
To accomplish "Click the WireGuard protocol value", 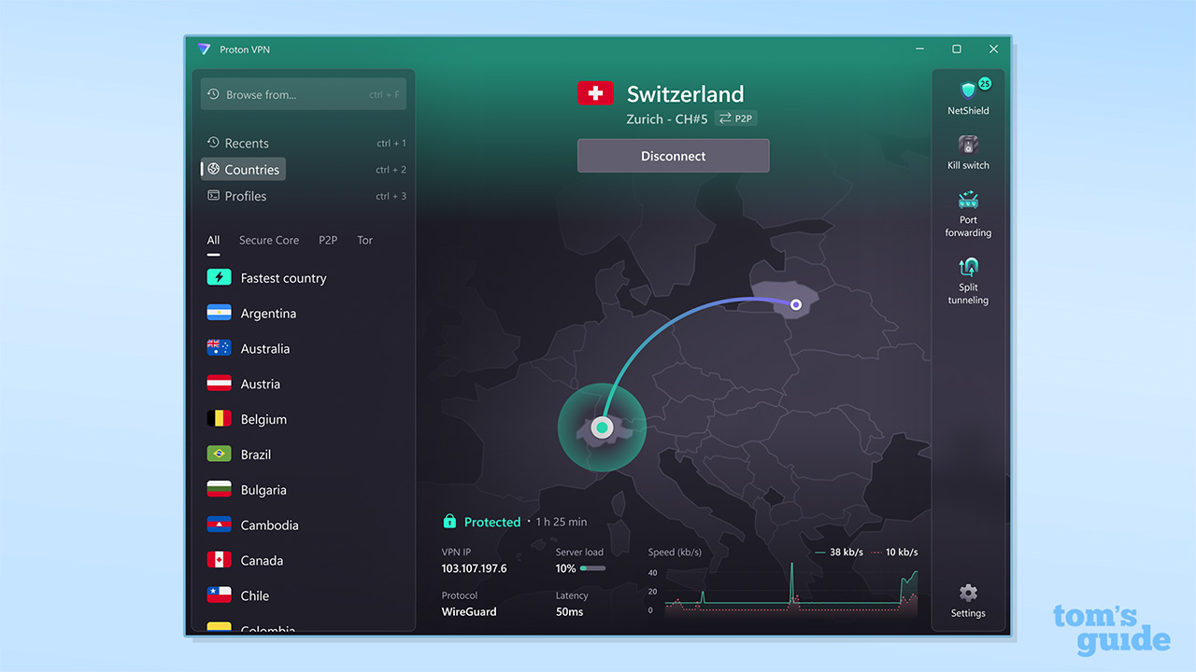I will click(469, 612).
